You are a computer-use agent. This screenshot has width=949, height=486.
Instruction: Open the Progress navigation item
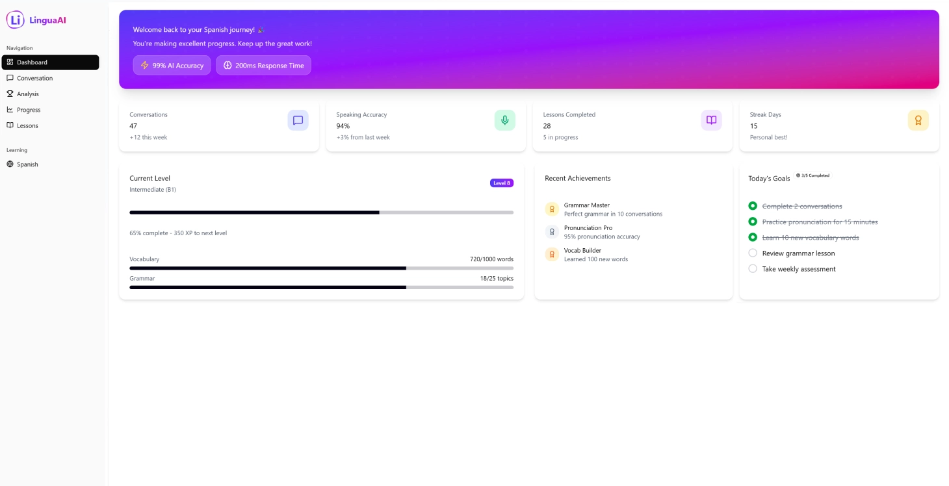click(x=28, y=109)
